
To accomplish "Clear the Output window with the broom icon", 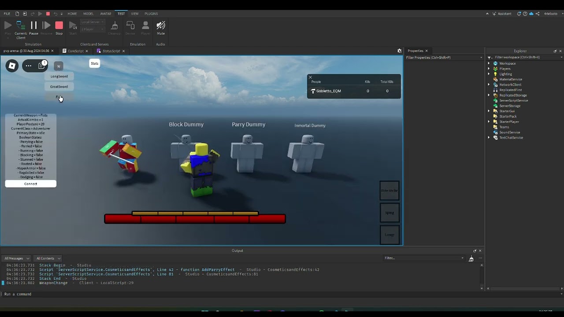I will 471,258.
